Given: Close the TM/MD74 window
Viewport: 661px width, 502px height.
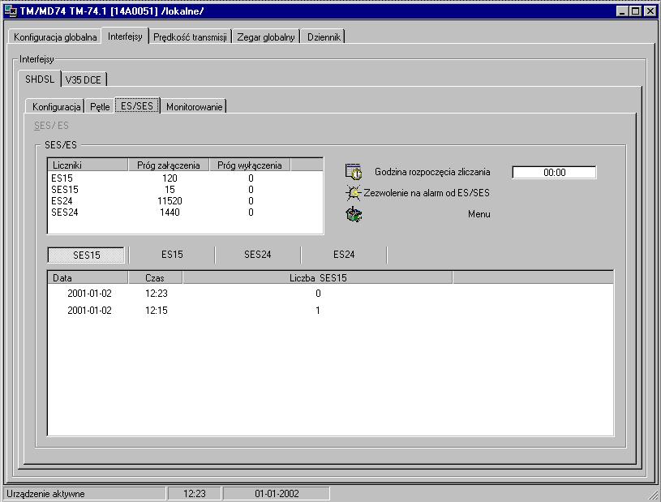Looking at the screenshot, I should (x=650, y=11).
